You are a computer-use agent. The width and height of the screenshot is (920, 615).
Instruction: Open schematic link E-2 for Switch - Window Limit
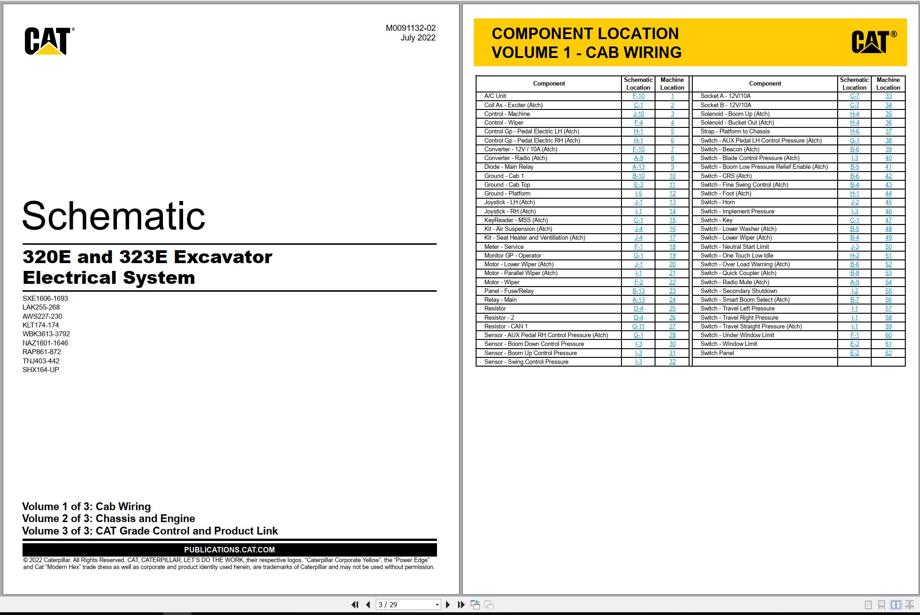click(x=854, y=344)
